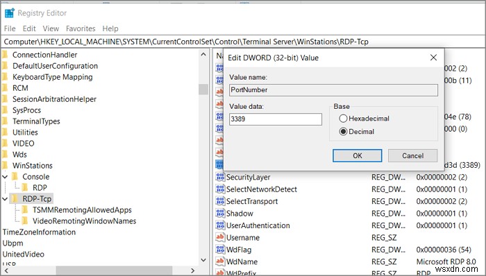This screenshot has height=276, width=486.
Task: Select the SelectTransport value name
Action: coord(252,201)
